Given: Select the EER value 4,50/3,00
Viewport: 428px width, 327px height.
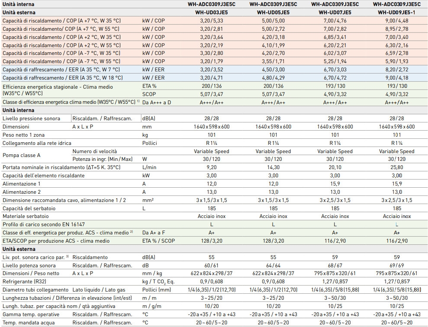Looking at the screenshot, I should click(x=273, y=70).
